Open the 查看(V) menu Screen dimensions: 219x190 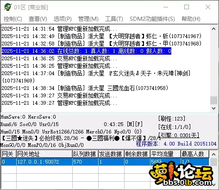point(38,19)
